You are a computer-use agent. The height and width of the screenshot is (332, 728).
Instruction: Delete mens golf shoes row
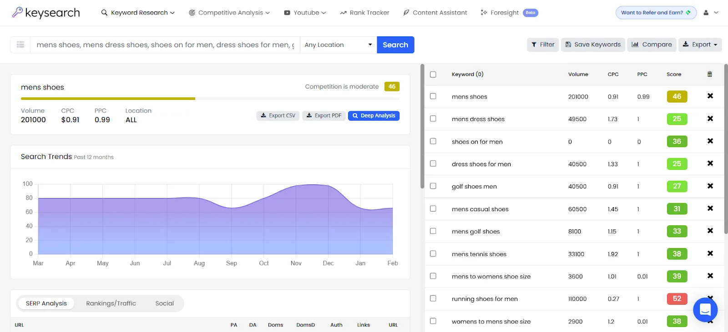(x=710, y=231)
